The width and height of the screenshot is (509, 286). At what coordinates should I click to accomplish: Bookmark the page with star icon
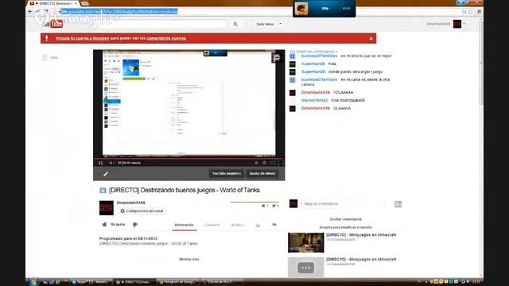470,12
